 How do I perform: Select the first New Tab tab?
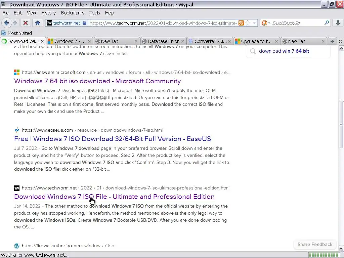pyautogui.click(x=116, y=41)
